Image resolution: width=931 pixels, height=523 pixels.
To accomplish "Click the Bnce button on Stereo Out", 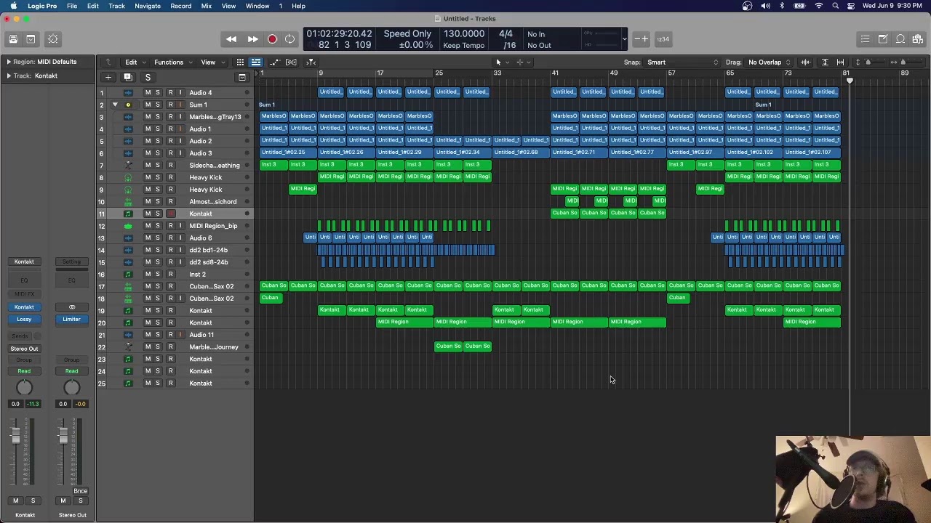I will tap(80, 491).
